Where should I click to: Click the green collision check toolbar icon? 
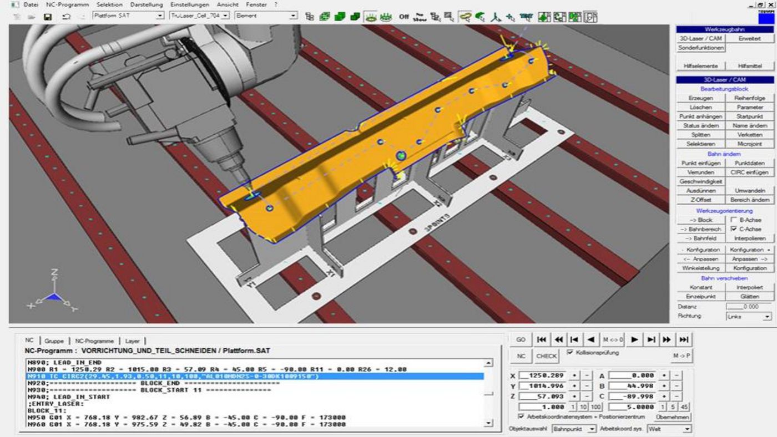pyautogui.click(x=480, y=17)
